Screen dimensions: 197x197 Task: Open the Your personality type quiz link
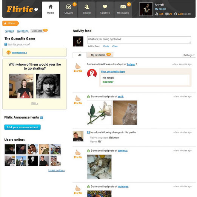[113, 71]
